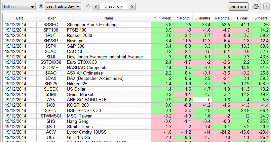Open the Indices dropdown
Viewport: 271px width, 142px height.
[x=18, y=6]
